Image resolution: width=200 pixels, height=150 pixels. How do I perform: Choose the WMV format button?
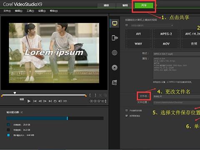138,44
